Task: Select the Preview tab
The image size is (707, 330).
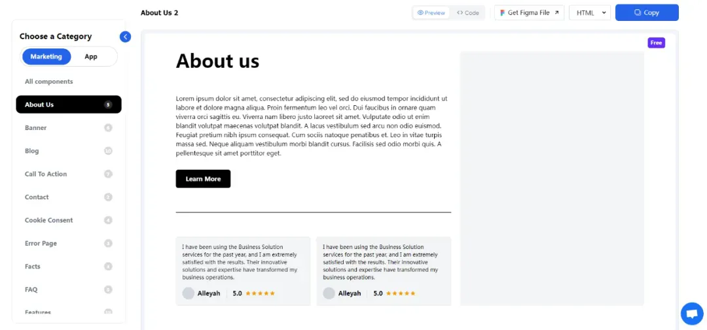Action: [x=431, y=12]
